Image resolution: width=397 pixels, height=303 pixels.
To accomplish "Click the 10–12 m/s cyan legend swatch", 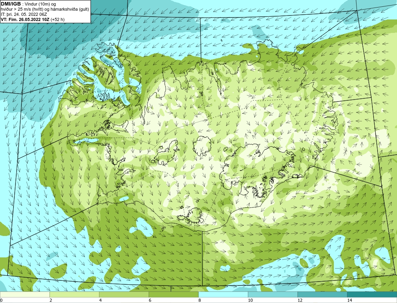I will pos(273,295).
